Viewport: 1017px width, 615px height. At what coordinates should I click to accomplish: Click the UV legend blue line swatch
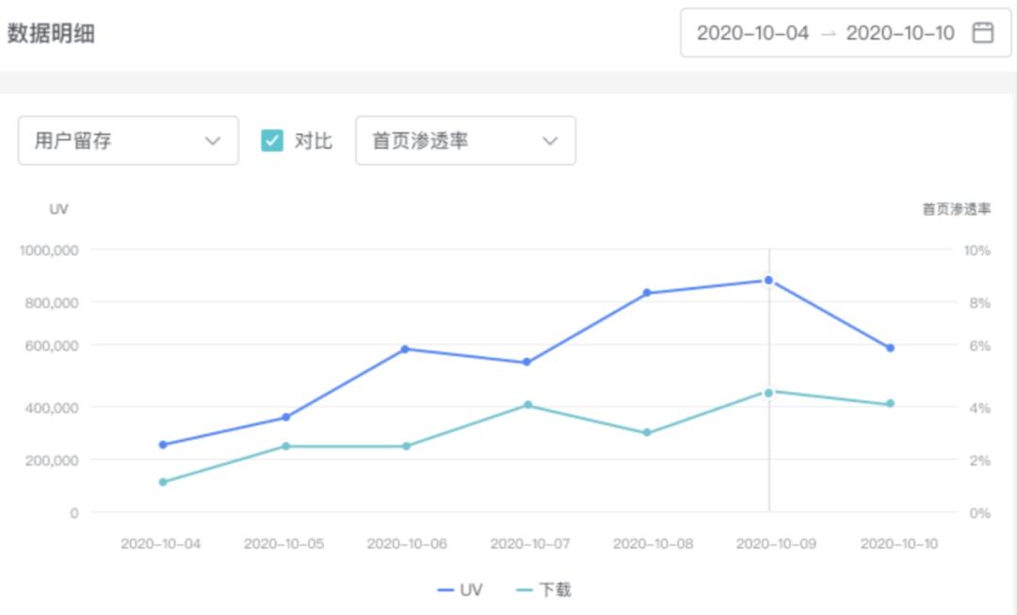[445, 591]
